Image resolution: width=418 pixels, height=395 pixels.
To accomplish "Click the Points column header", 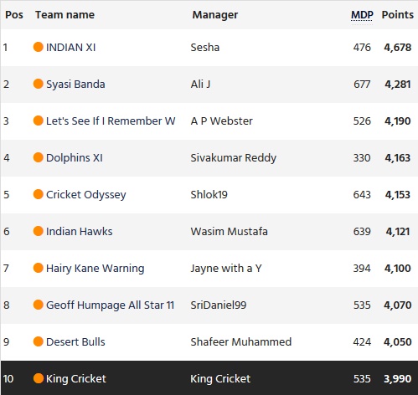I will [x=398, y=15].
